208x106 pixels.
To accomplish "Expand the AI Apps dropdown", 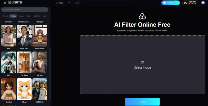I will tap(63, 3).
